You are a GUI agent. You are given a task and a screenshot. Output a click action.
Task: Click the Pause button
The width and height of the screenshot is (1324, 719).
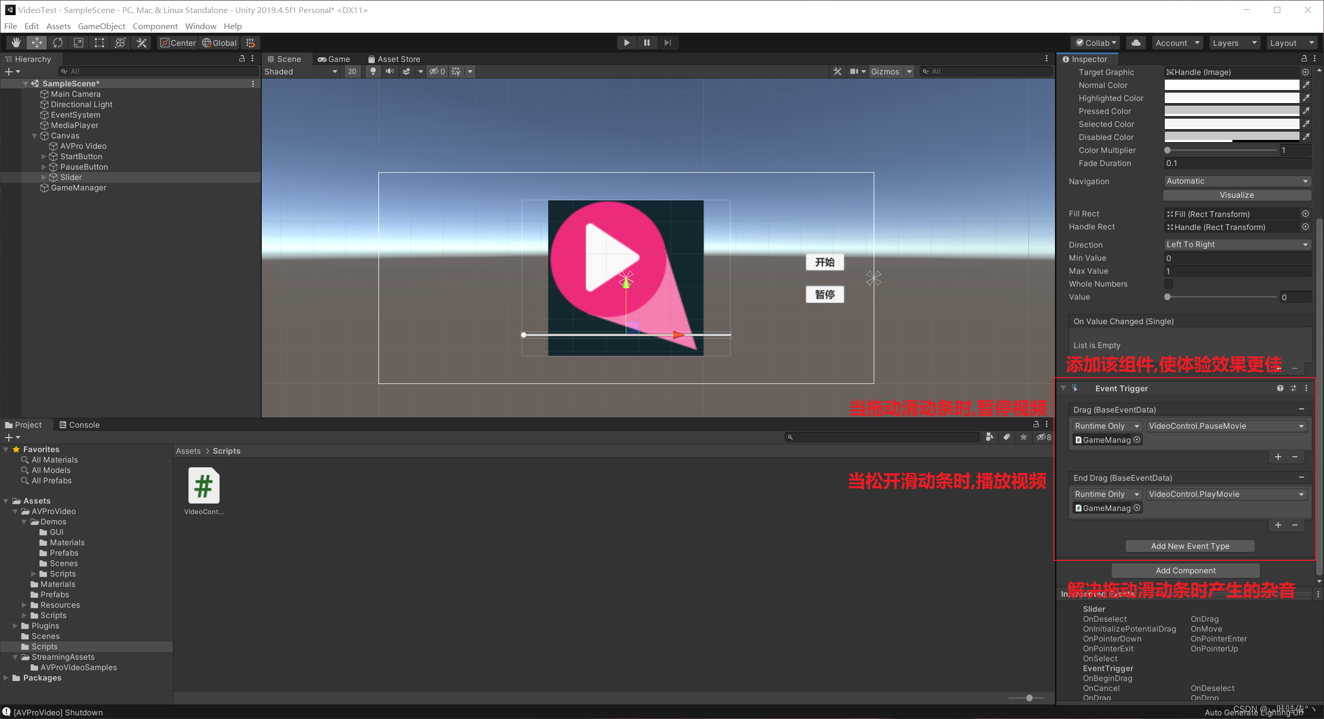click(x=647, y=43)
